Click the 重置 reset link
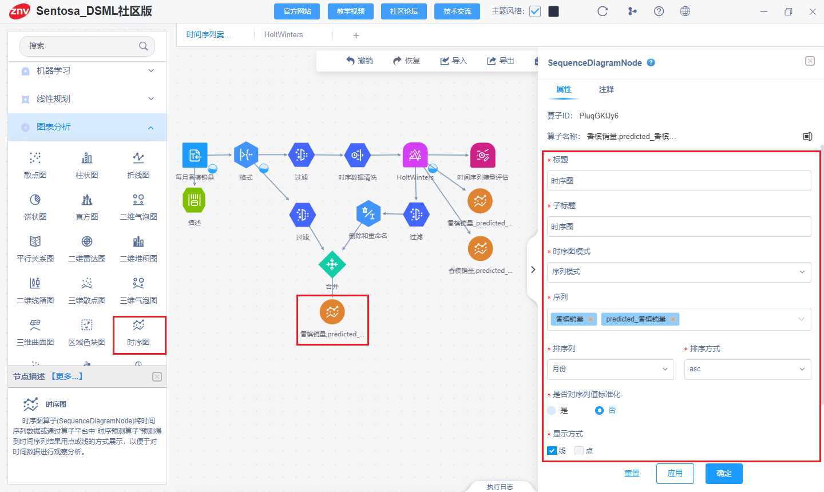This screenshot has height=492, width=824. [632, 474]
